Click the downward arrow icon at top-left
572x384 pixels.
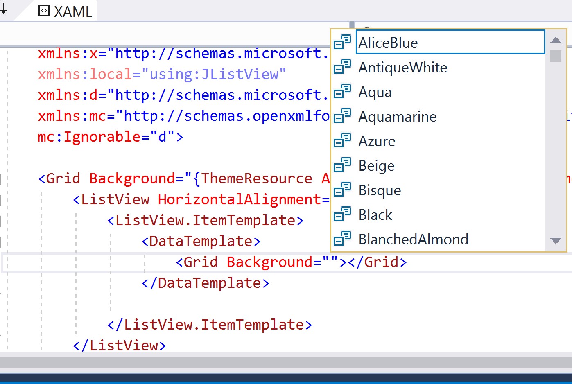tap(4, 9)
